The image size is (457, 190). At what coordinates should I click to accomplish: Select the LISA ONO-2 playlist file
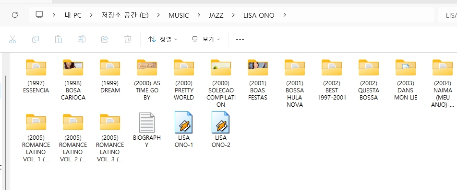(221, 130)
